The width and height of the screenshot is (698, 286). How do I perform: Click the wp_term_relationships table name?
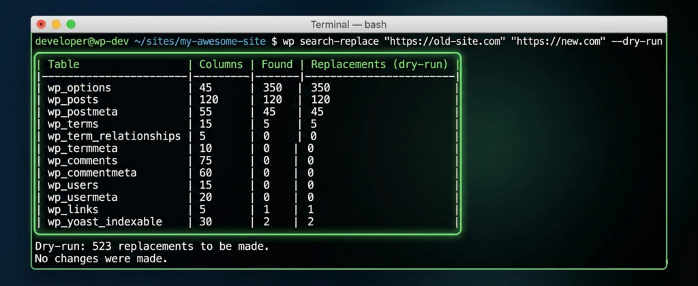tap(114, 136)
